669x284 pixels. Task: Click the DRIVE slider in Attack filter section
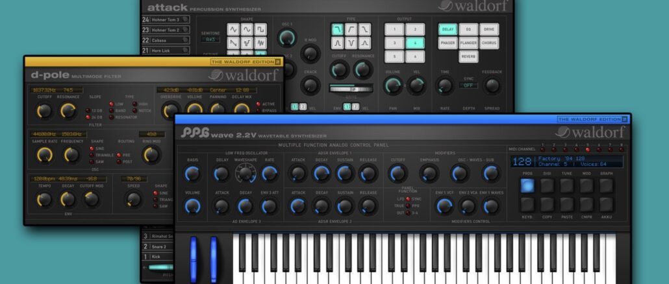click(x=351, y=89)
